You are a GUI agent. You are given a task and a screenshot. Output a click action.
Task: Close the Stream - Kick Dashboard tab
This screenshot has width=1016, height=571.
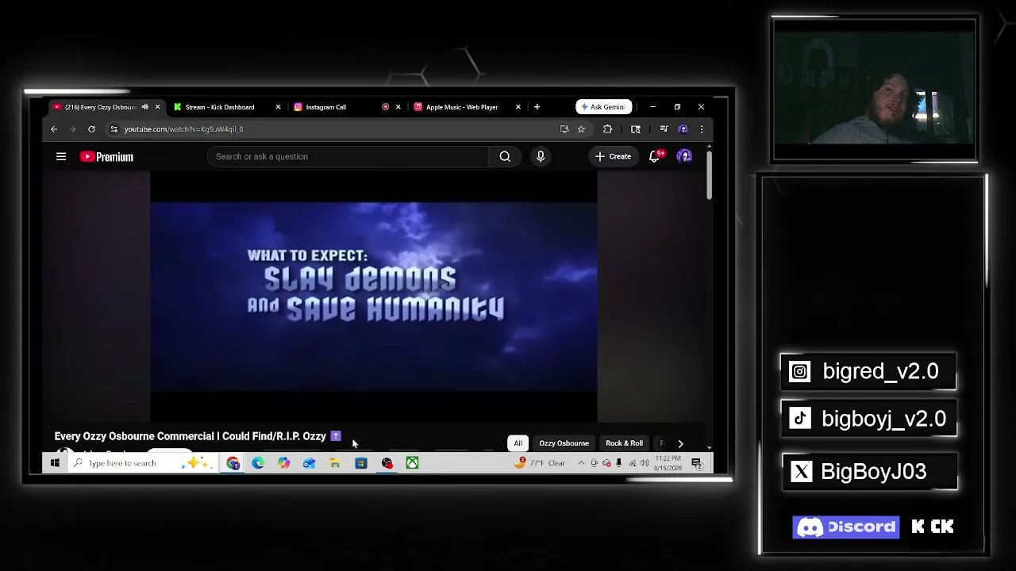click(x=278, y=107)
